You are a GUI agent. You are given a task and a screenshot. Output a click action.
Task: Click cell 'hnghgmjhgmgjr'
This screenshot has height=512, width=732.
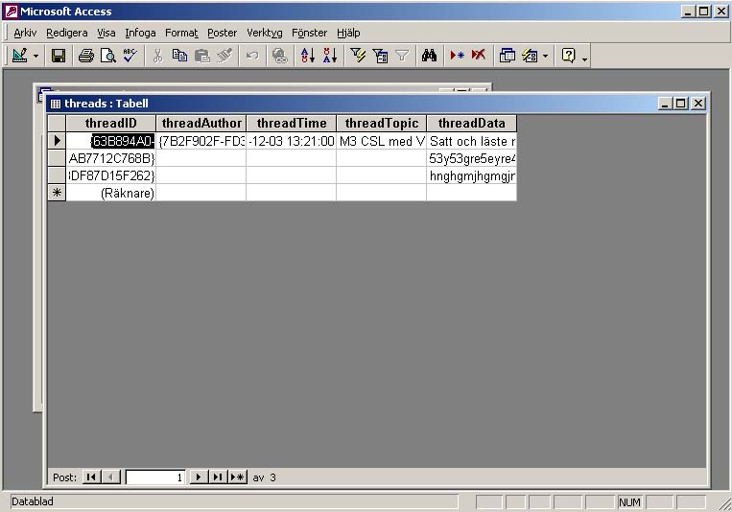point(471,175)
